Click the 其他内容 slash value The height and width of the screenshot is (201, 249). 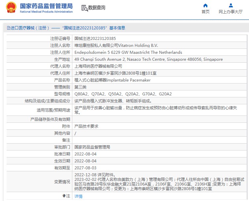(x=75, y=134)
